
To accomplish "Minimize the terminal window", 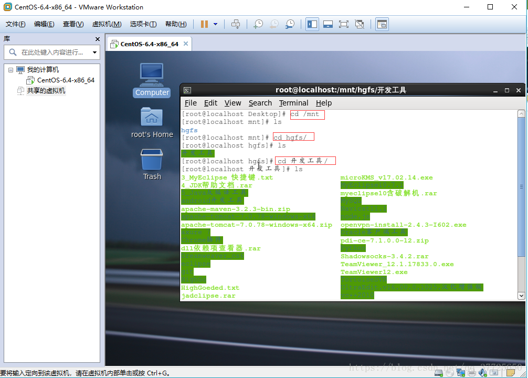I will (x=495, y=90).
